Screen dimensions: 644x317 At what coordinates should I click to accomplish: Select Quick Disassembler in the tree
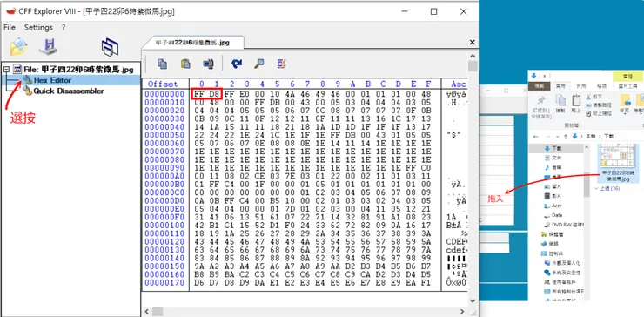click(x=69, y=91)
